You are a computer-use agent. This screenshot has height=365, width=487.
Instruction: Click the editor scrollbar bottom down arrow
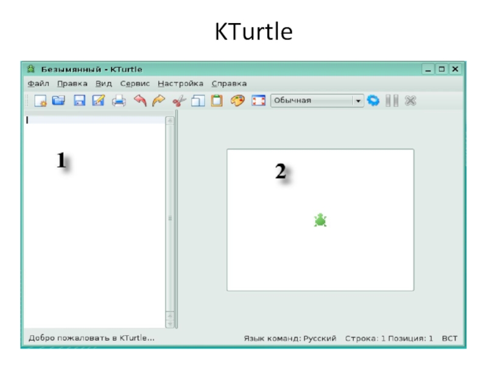click(x=170, y=324)
